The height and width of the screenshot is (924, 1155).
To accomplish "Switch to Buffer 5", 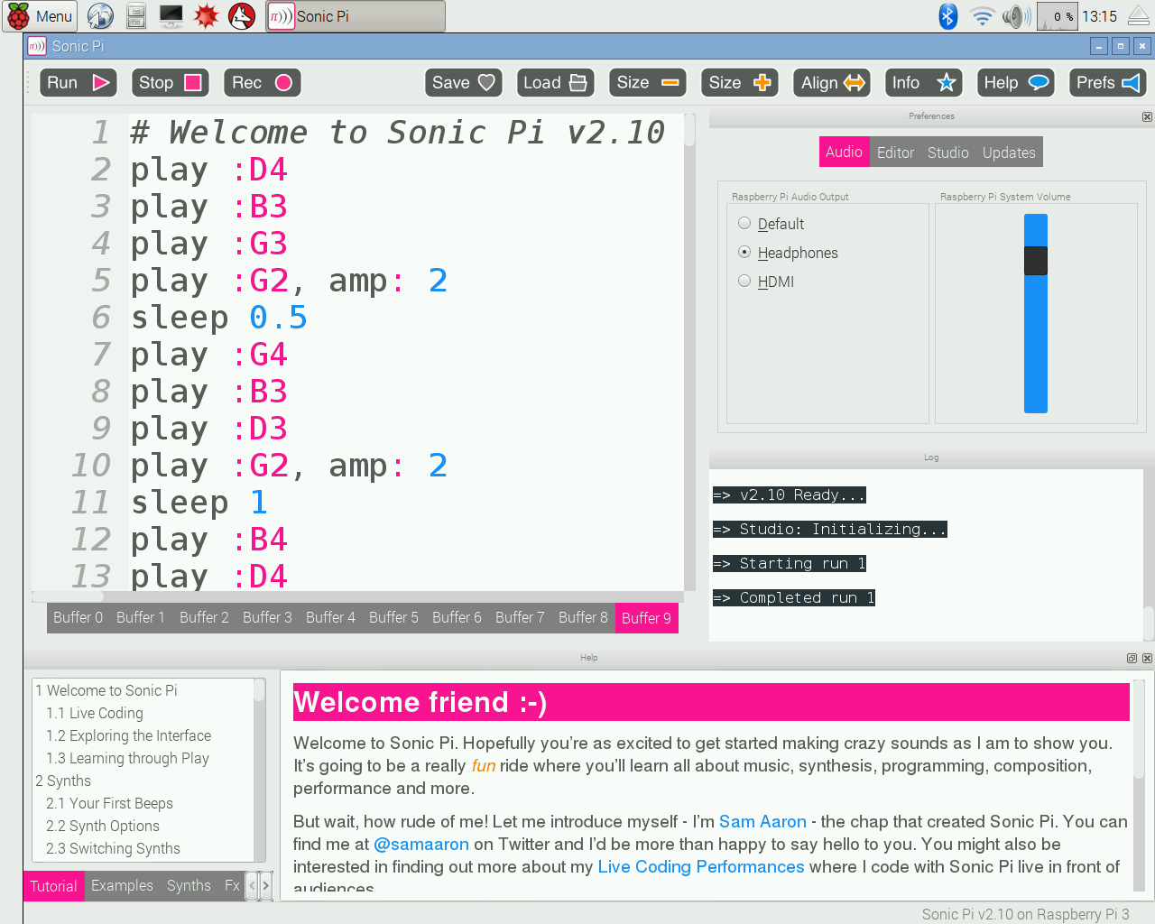I will click(x=393, y=617).
